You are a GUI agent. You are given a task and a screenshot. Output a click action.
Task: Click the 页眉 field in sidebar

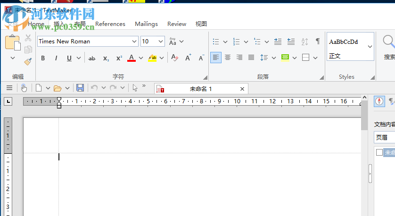384,137
